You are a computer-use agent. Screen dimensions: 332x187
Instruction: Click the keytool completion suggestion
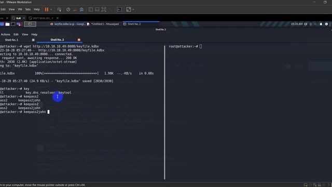coord(65,92)
